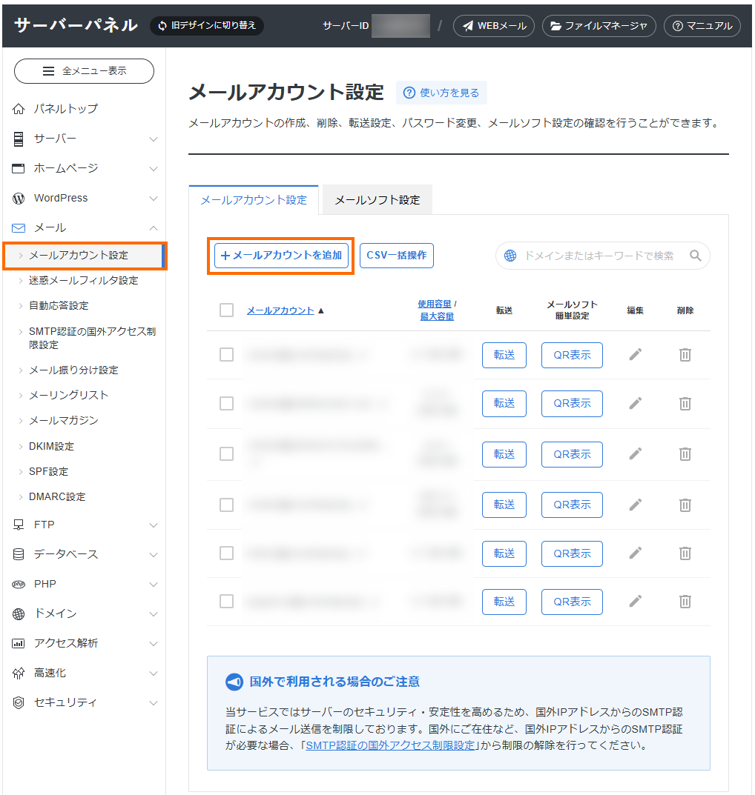Image resolution: width=755 pixels, height=795 pixels.
Task: Click the globe icon in the domain search box
Action: pyautogui.click(x=510, y=256)
